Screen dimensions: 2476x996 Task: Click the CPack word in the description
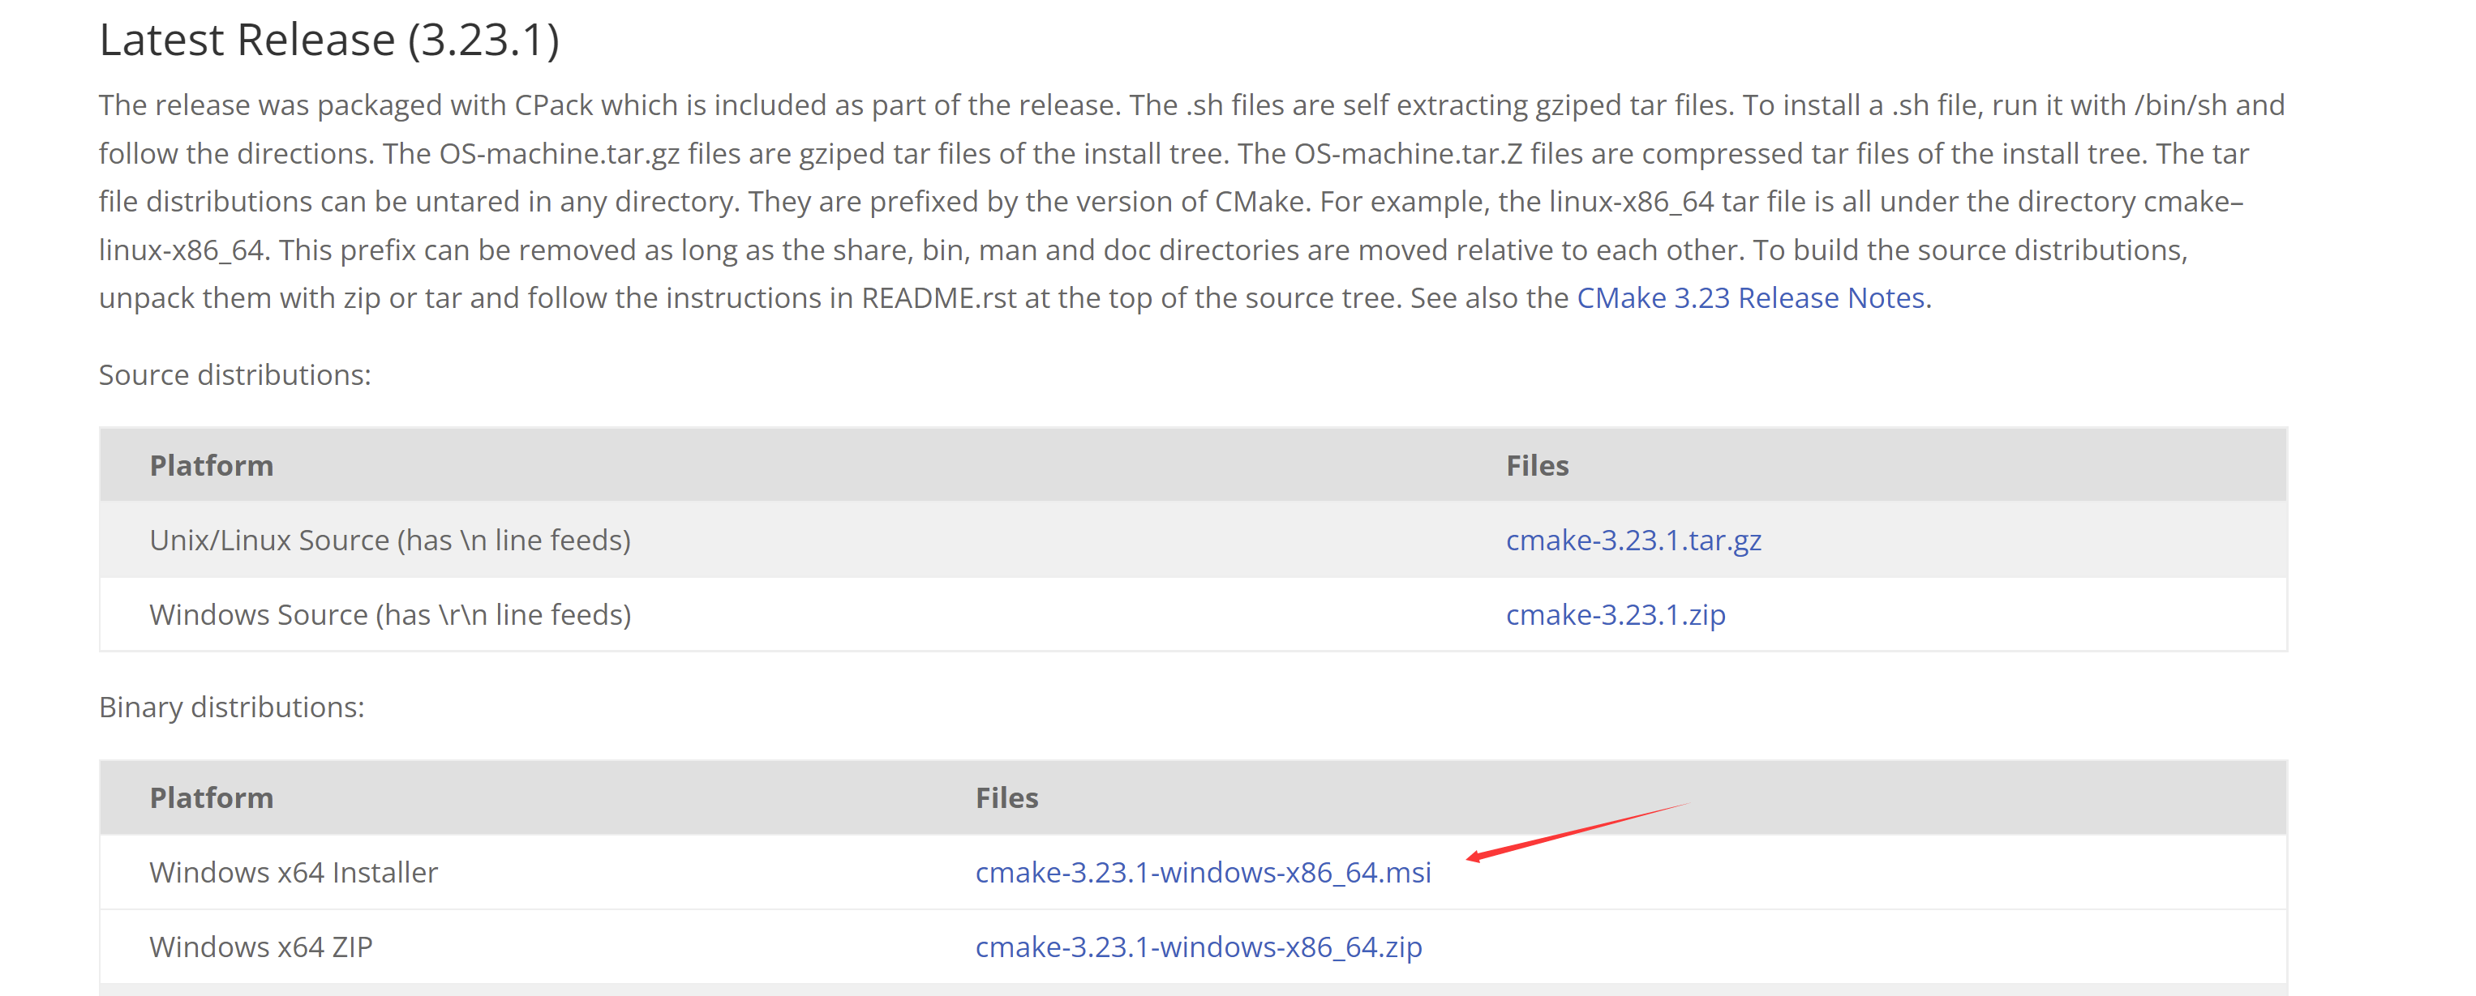coord(552,105)
